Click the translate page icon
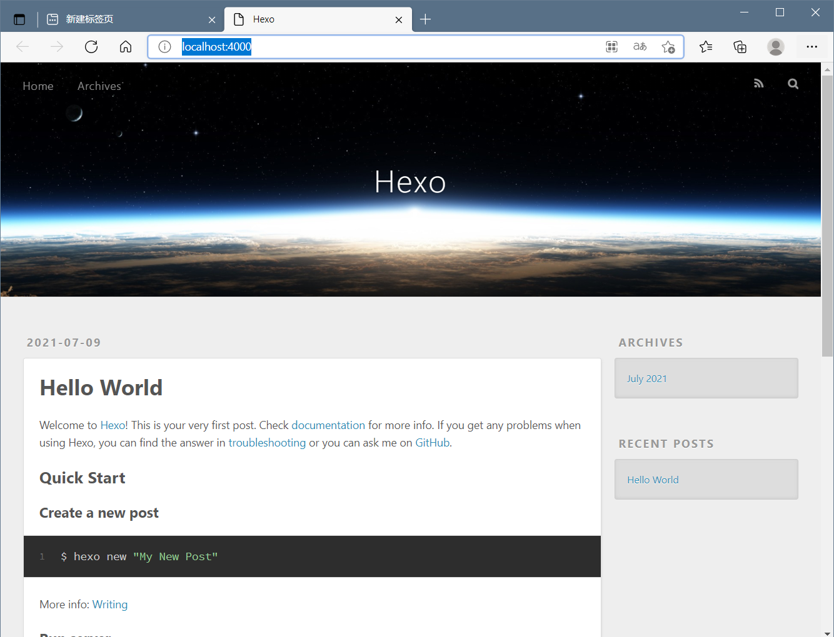Screen dimensions: 834x637 (x=640, y=47)
